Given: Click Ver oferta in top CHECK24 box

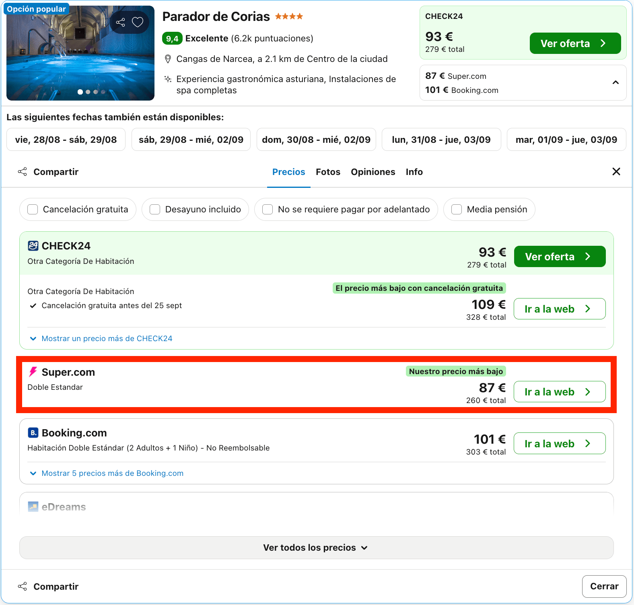Looking at the screenshot, I should (575, 43).
